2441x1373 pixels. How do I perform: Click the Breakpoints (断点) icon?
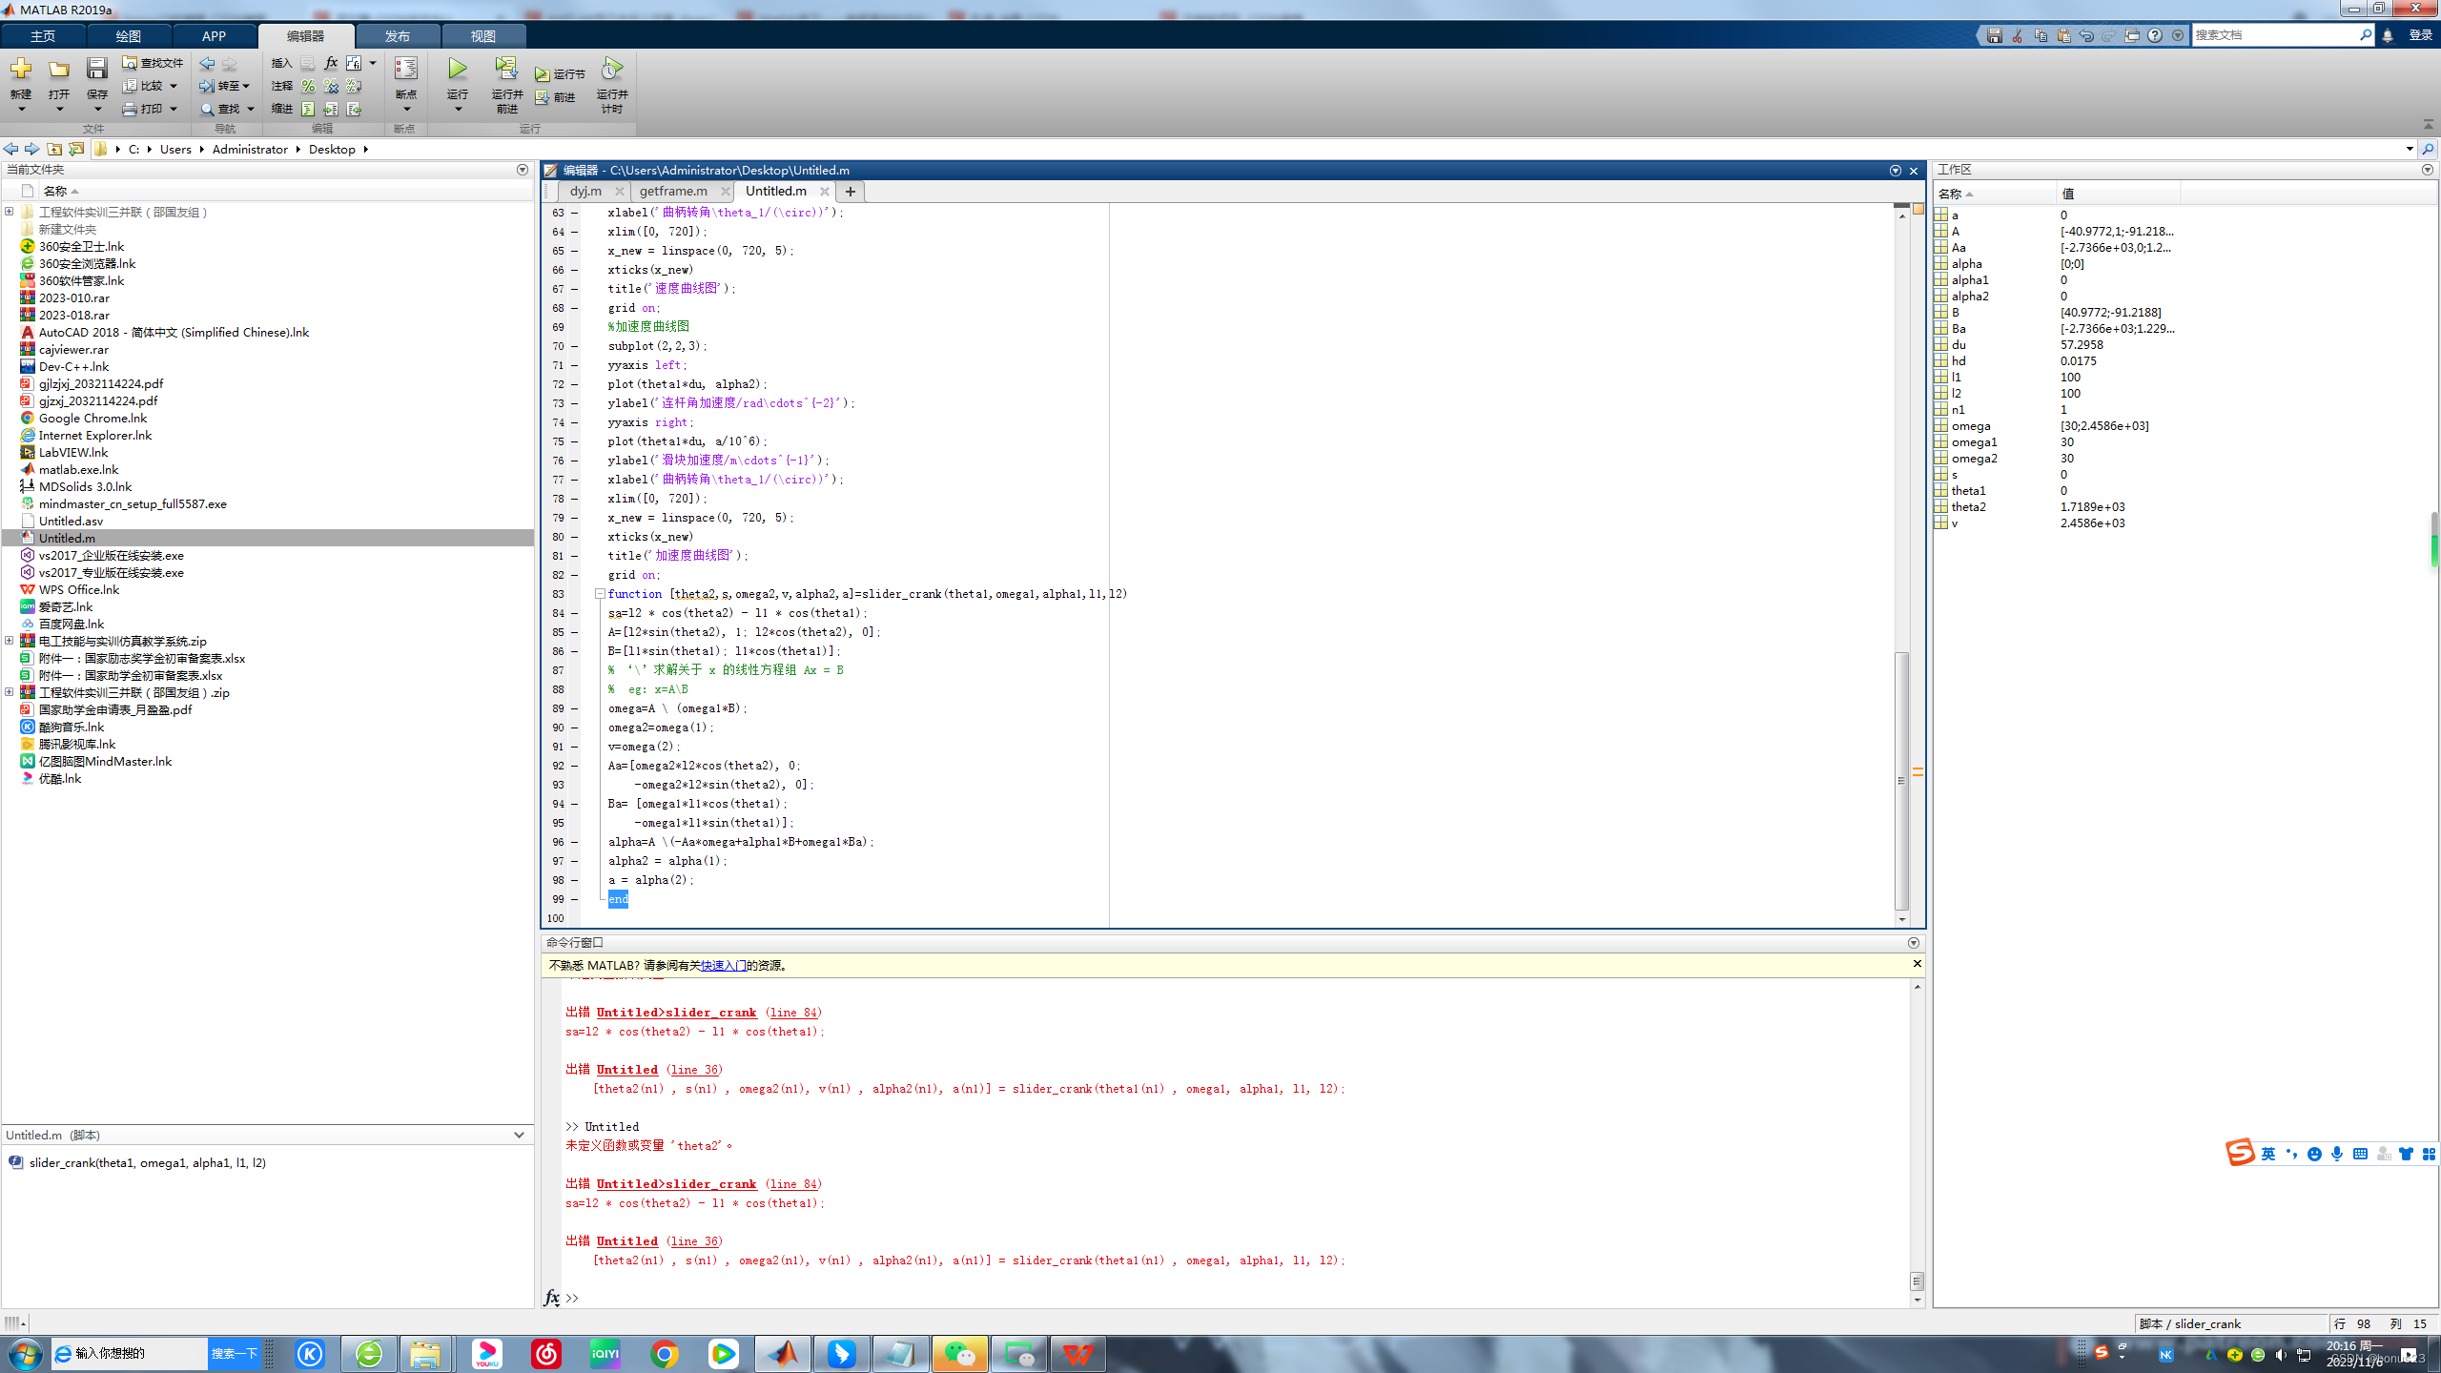(x=406, y=69)
